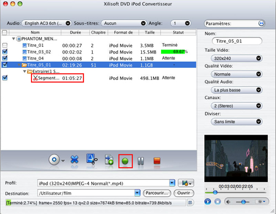Open preview settings gear dropdown

click(262, 202)
